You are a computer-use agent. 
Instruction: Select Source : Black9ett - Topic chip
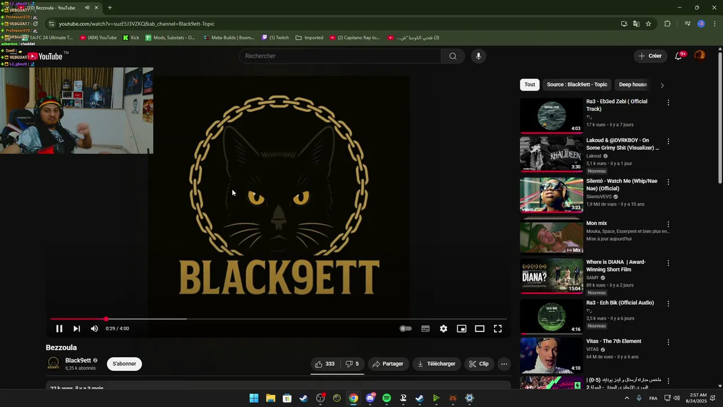577,85
